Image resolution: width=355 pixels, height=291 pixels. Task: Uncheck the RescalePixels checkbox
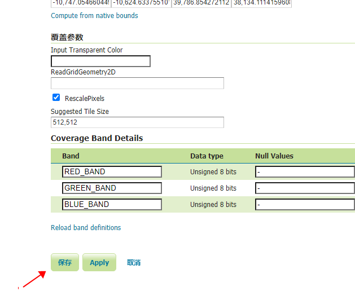(56, 98)
